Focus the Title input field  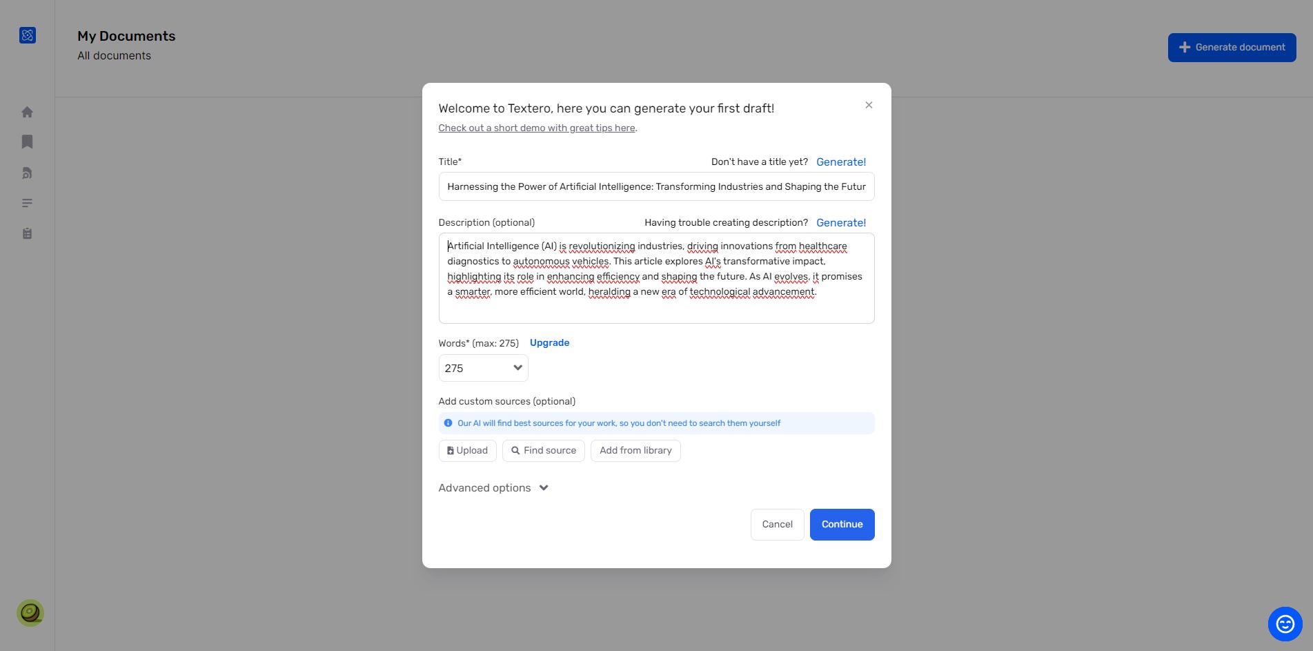pyautogui.click(x=656, y=186)
